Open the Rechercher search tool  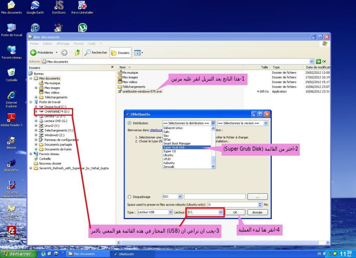pyautogui.click(x=96, y=53)
